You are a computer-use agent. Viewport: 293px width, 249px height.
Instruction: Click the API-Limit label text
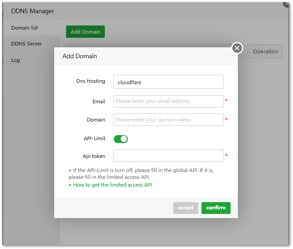[94, 138]
